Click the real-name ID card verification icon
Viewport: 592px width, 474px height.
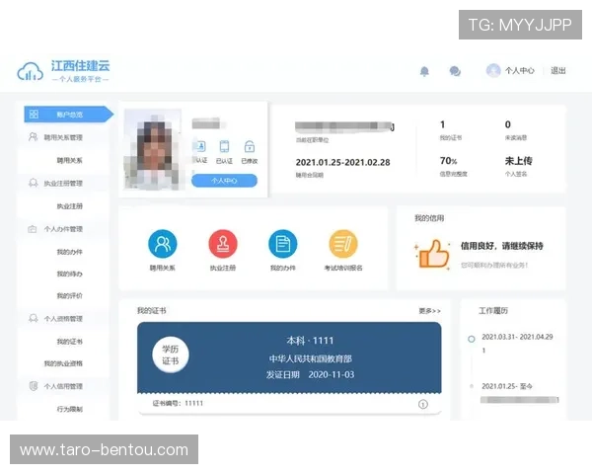tap(200, 146)
